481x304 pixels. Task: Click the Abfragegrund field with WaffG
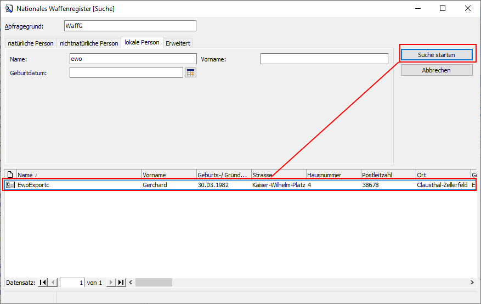coord(129,26)
